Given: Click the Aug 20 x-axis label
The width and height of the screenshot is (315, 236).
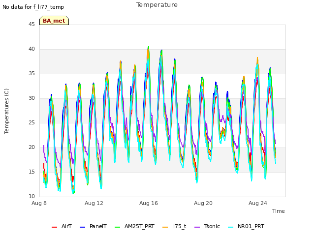Looking at the screenshot, I should tap(203, 203).
